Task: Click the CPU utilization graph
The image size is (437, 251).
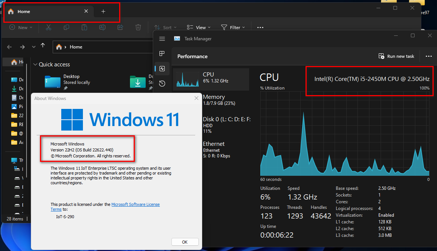Action: pos(345,134)
